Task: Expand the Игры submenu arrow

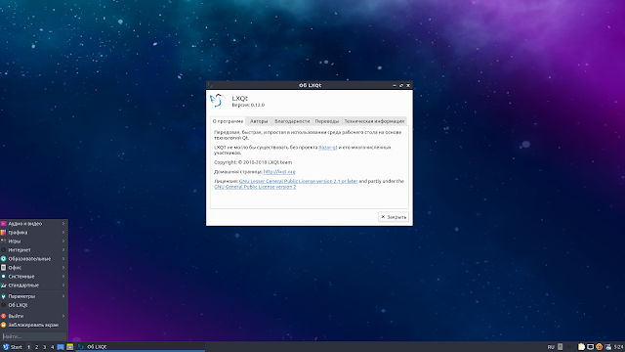Action: pyautogui.click(x=63, y=242)
